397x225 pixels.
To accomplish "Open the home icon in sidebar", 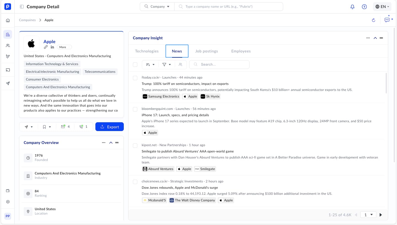I will pos(8,20).
